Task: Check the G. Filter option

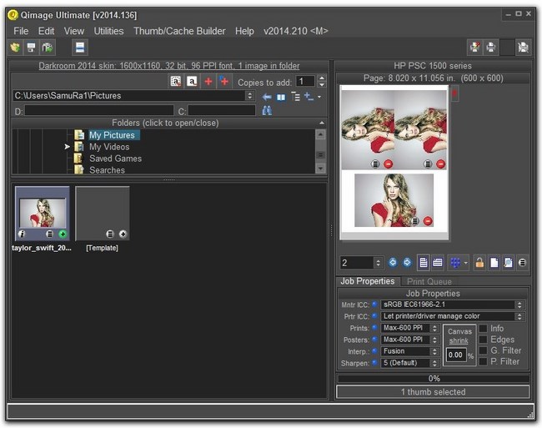Action: point(484,350)
